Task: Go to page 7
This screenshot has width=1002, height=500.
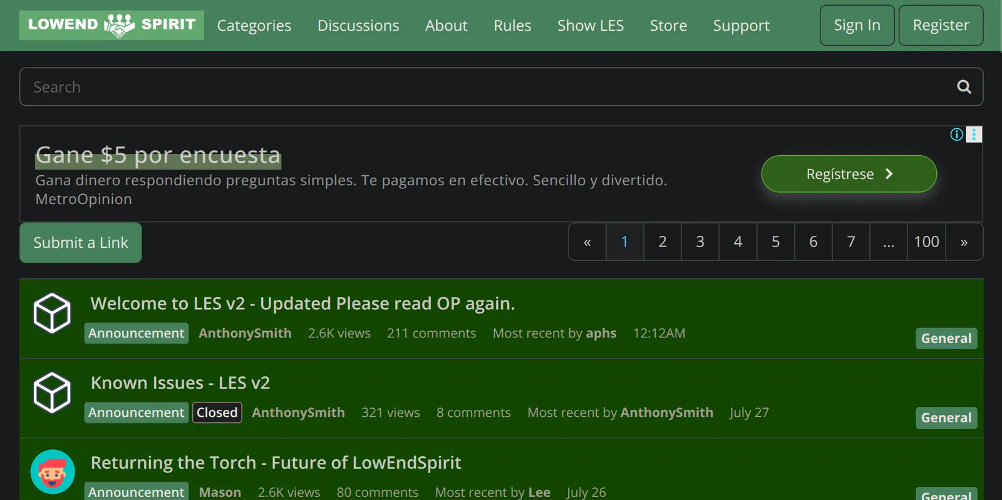Action: point(851,242)
